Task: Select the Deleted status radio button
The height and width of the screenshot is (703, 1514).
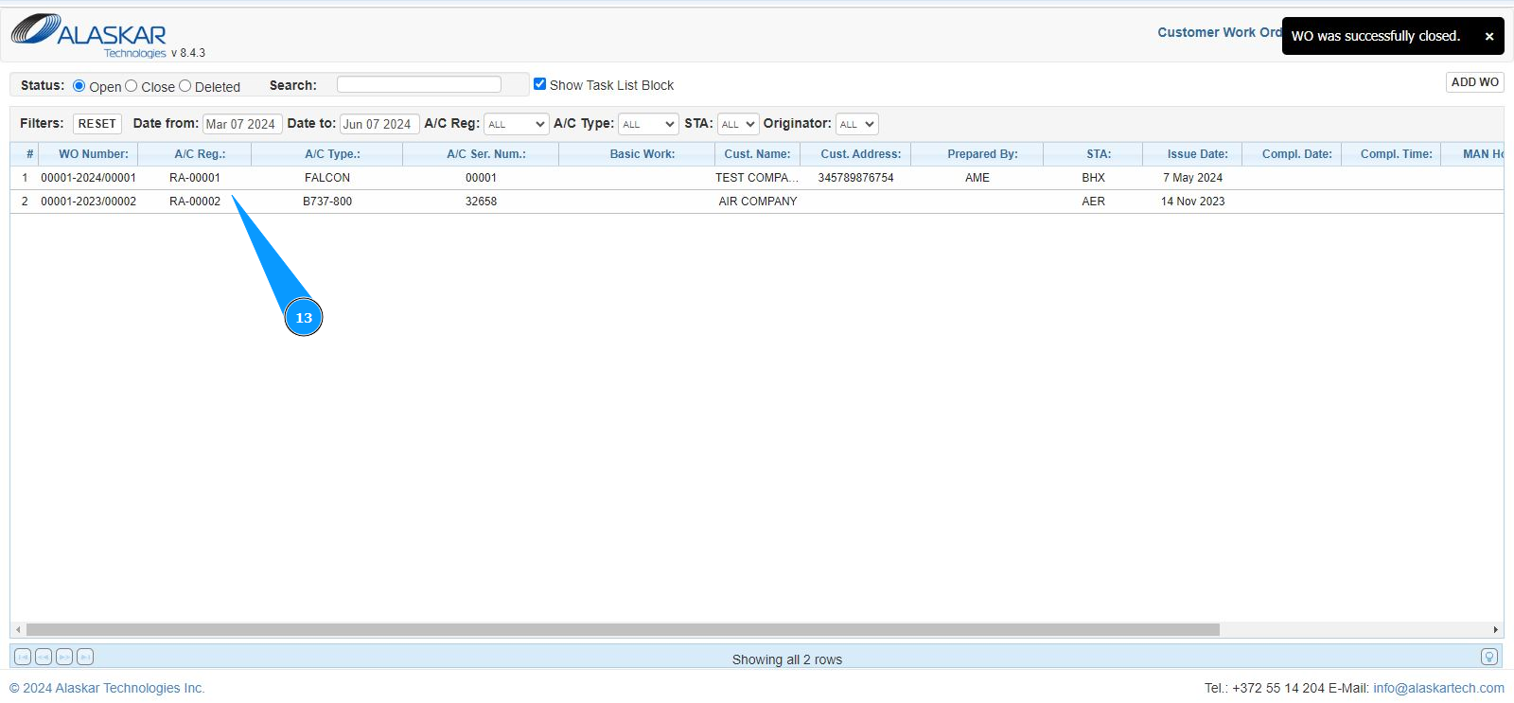Action: 185,86
